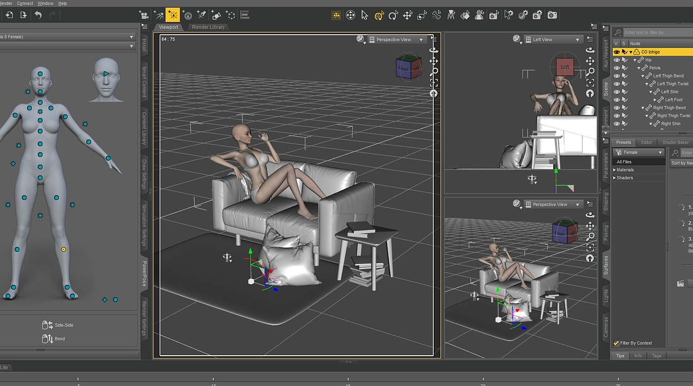The width and height of the screenshot is (693, 386).
Task: Toggle visibility eye for Left Shin
Action: point(616,91)
